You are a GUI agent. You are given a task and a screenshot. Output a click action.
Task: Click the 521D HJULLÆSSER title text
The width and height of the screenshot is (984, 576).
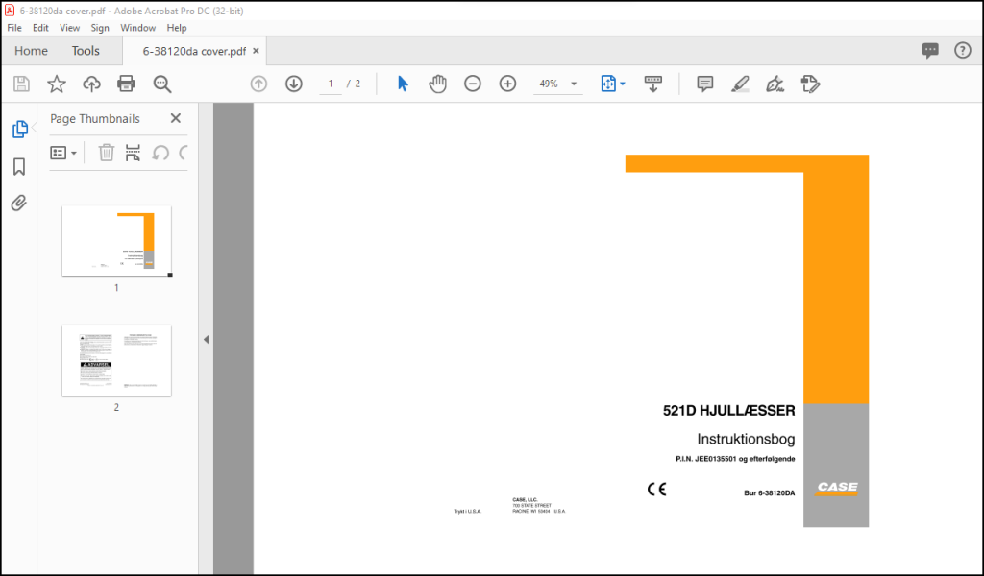coord(728,411)
